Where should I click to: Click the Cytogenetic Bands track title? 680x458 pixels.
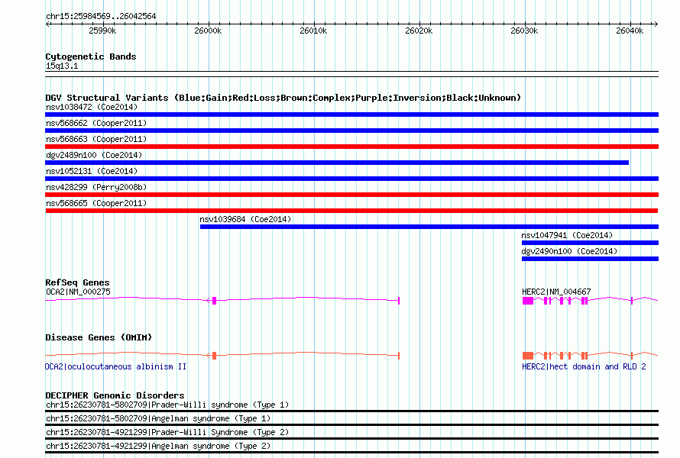coord(91,56)
